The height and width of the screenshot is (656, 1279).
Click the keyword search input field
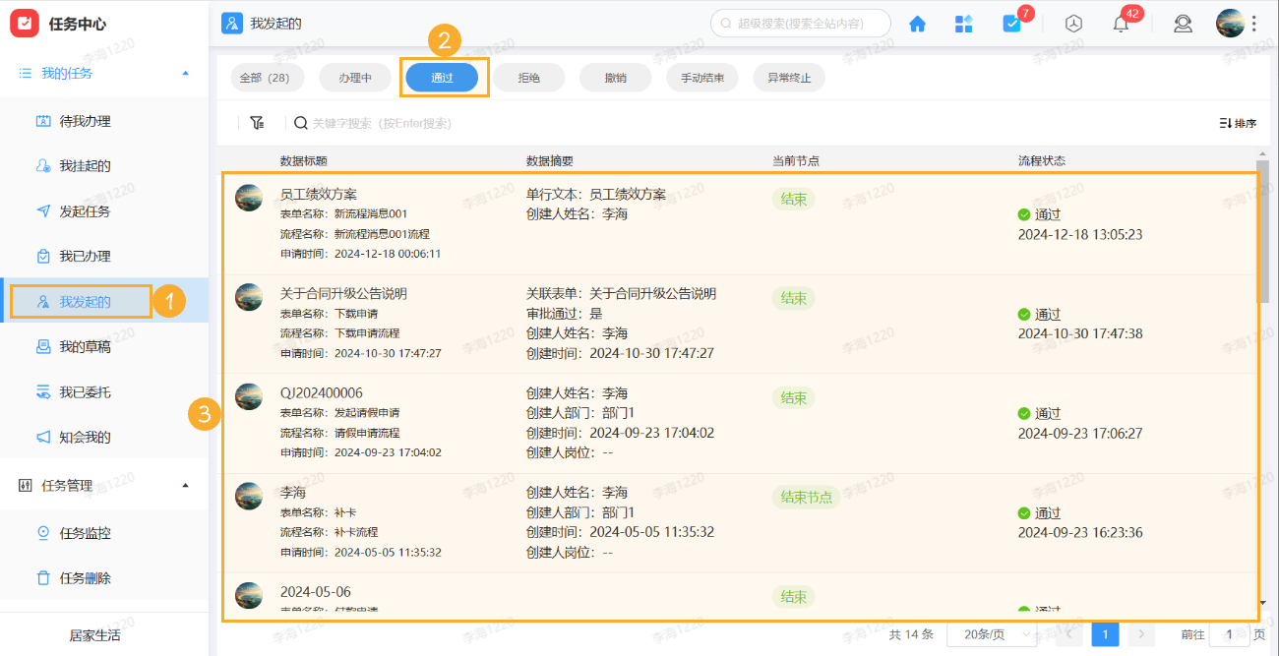(384, 122)
